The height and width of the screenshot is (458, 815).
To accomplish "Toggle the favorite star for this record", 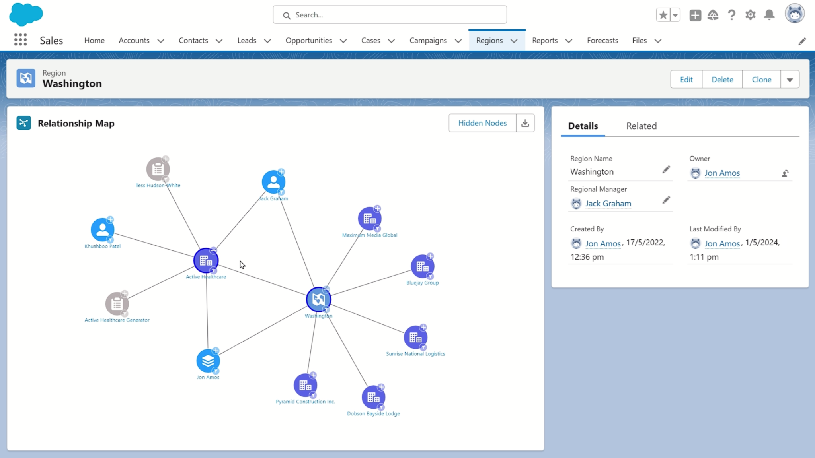I will tap(663, 14).
